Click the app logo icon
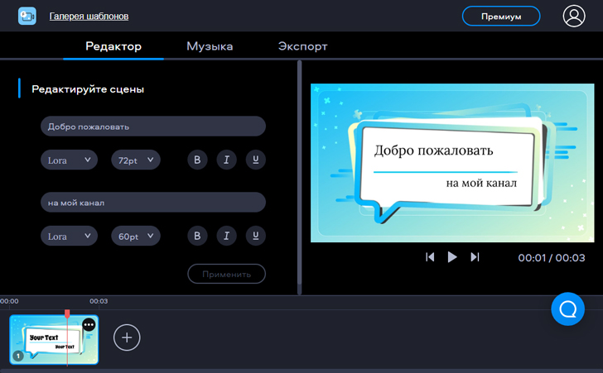603x373 pixels. click(x=27, y=16)
